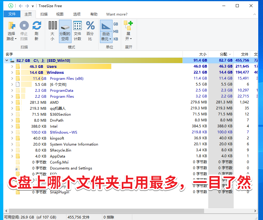Open quick access toolbar customize arrow
Image resolution: width=263 pixels, height=220 pixels.
(33, 6)
